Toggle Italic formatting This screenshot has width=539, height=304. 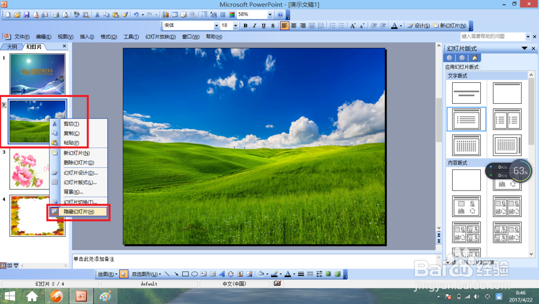coord(255,26)
